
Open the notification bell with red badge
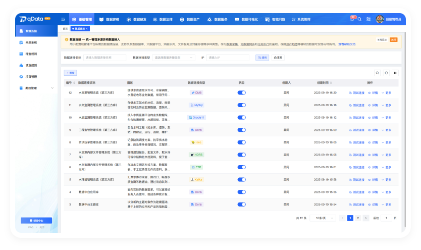[x=352, y=19]
